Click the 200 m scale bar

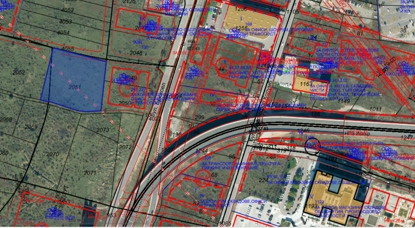click(75, 220)
